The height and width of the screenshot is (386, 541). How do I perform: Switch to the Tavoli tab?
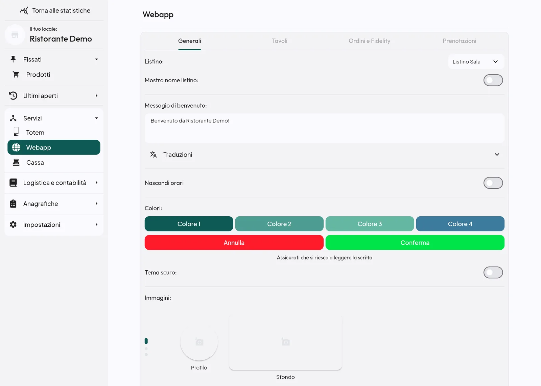[x=280, y=41]
